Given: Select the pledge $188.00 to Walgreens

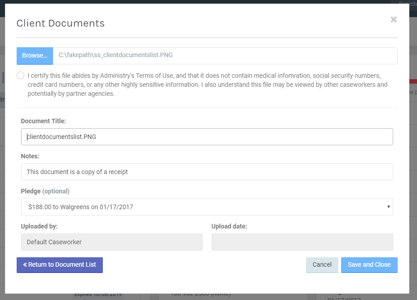Looking at the screenshot, I should 207,207.
